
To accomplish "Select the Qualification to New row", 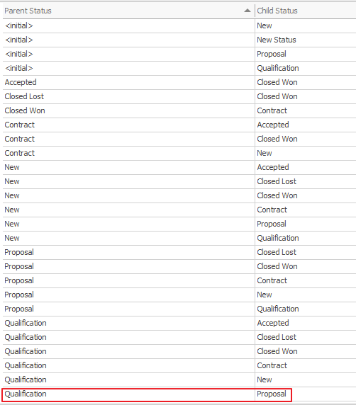I will [x=179, y=380].
